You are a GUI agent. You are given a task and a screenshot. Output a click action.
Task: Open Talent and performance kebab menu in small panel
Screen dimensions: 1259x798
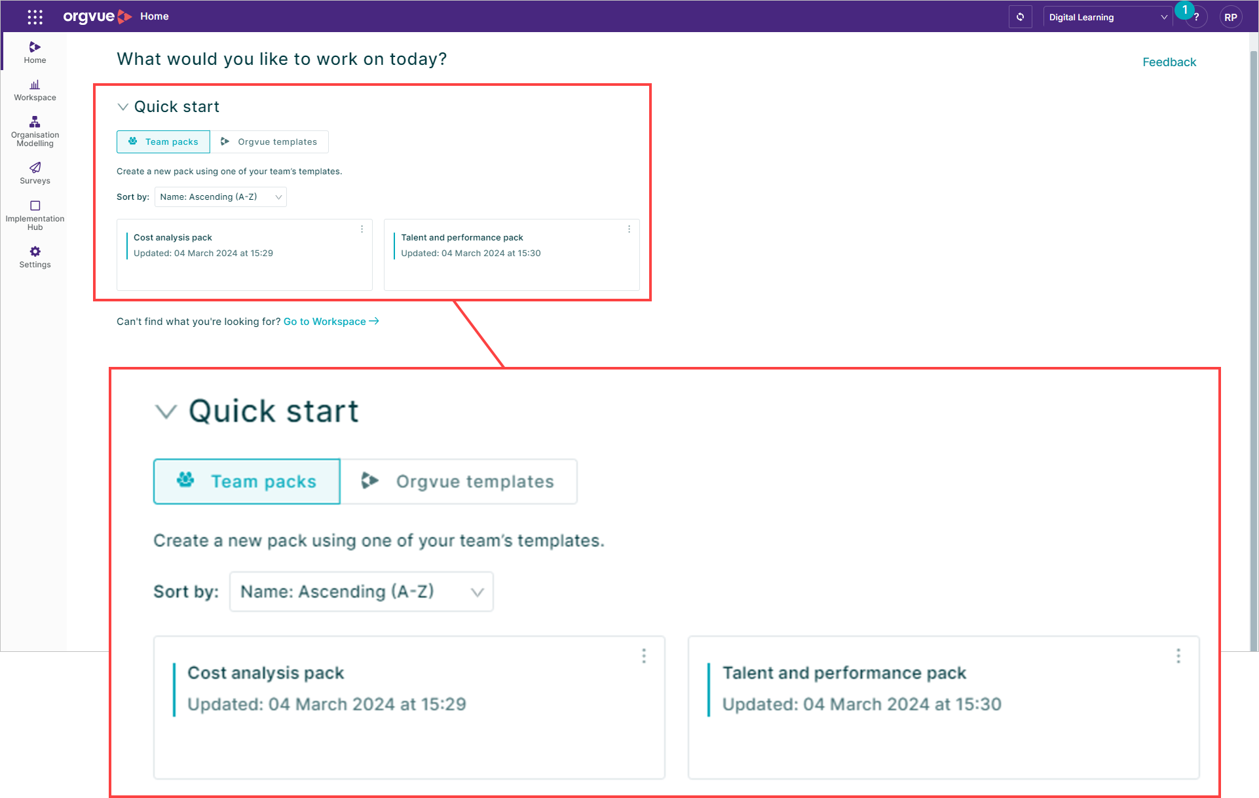[x=629, y=229]
